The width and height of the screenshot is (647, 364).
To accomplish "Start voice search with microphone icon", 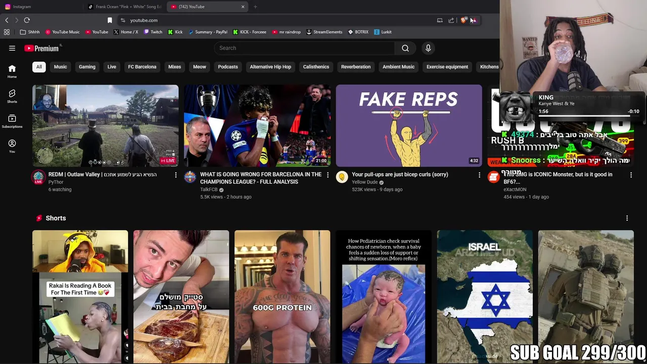I will (x=428, y=48).
